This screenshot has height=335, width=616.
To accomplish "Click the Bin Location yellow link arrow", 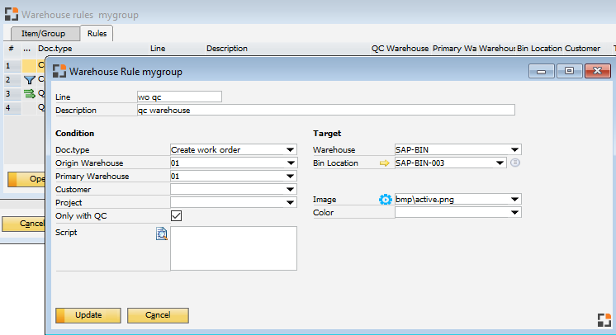I will tap(384, 163).
